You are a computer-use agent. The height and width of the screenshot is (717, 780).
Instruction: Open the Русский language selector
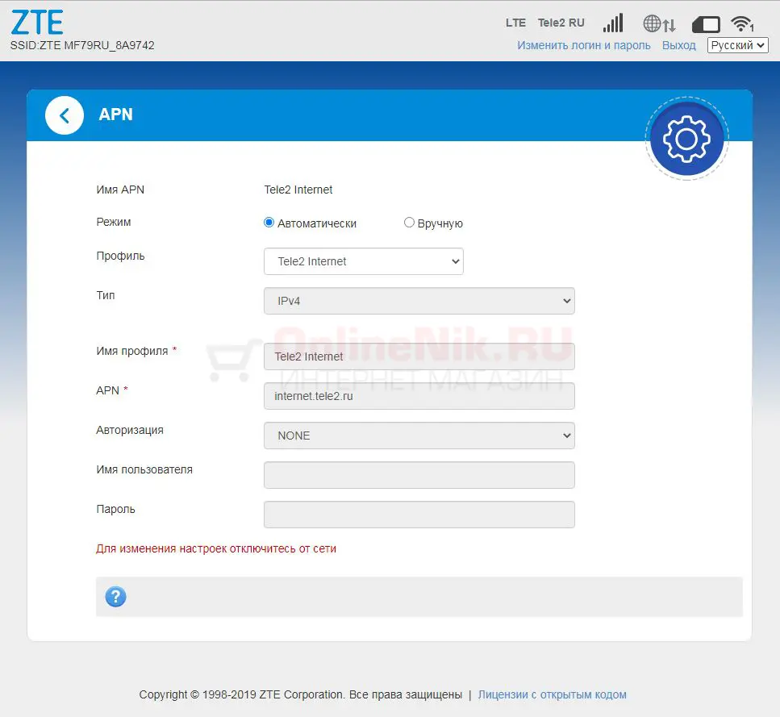pos(738,45)
